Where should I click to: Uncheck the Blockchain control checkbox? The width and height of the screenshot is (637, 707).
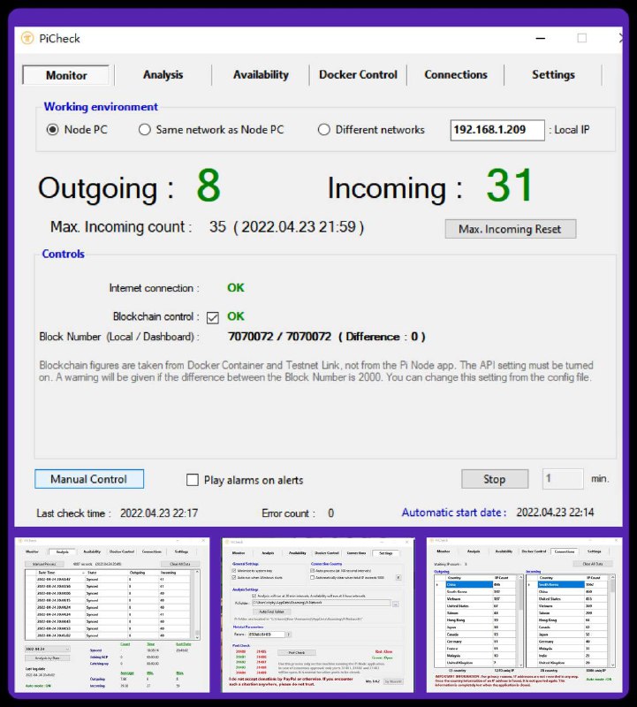tap(212, 317)
